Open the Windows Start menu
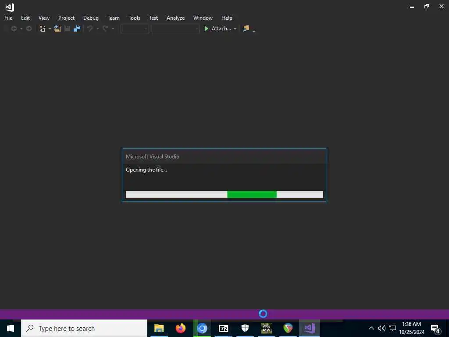This screenshot has width=449, height=337. pyautogui.click(x=11, y=328)
